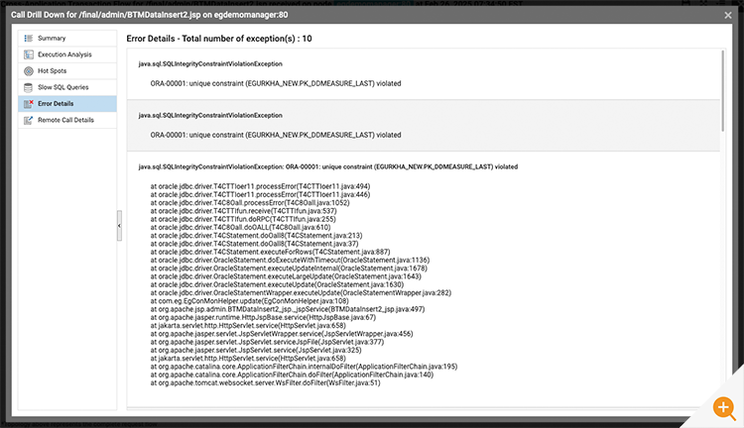Click the third exception header with ORA-00001

(328, 166)
